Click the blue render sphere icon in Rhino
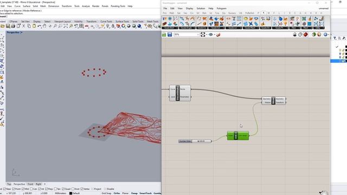Viewport: 347px width, 195px height. click(x=139, y=26)
